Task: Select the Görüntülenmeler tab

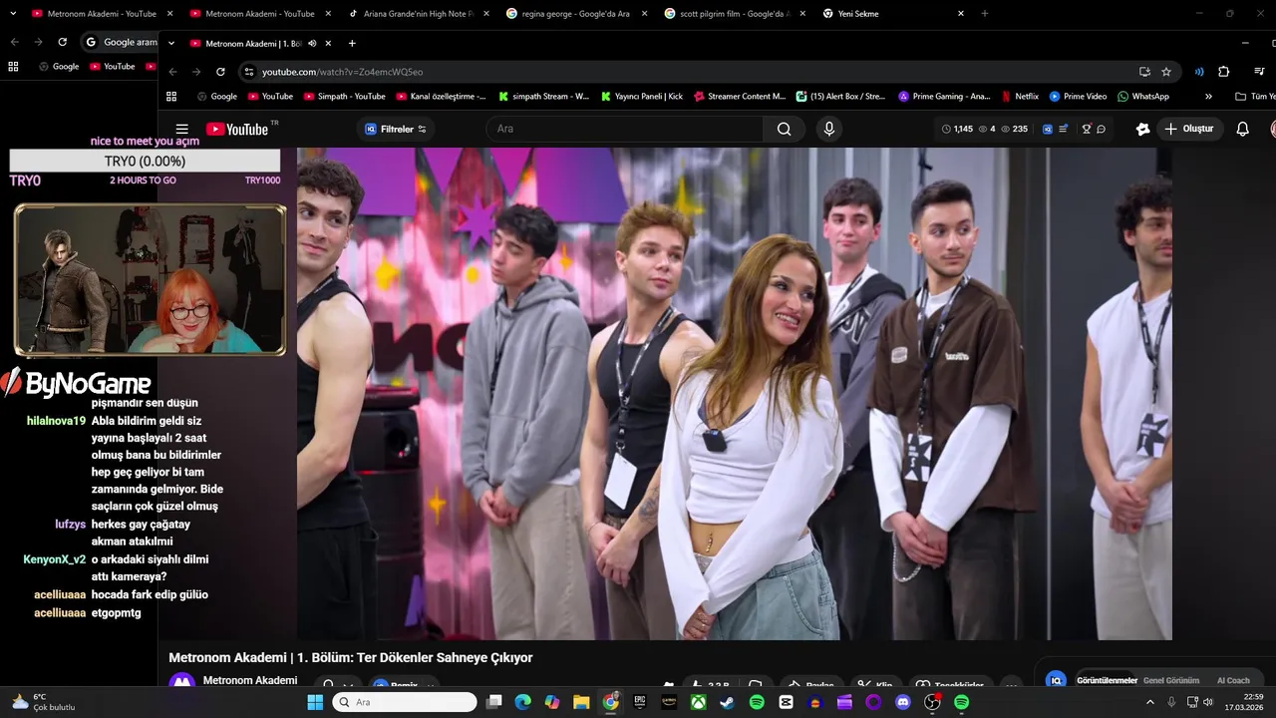Action: tap(1107, 680)
